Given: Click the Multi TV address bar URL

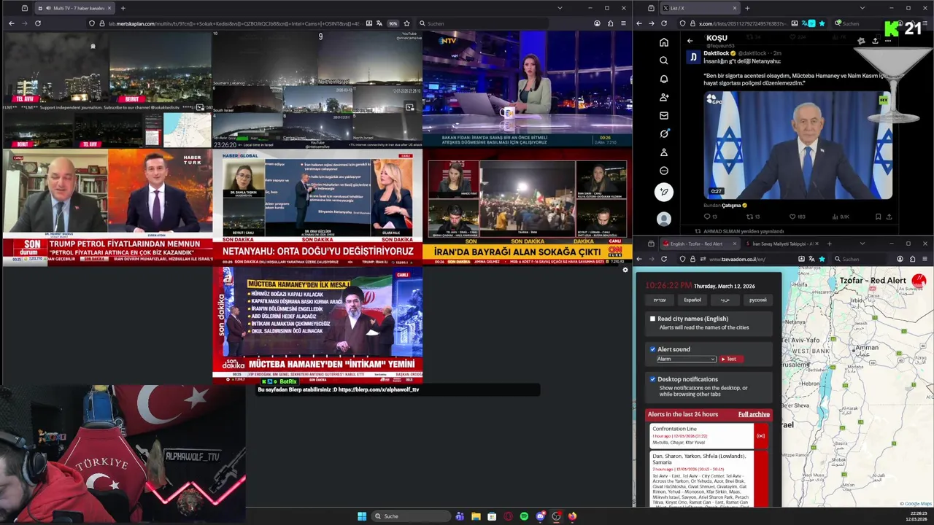Looking at the screenshot, I should pos(233,23).
